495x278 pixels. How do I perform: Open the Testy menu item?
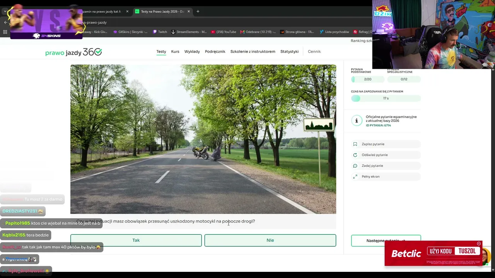coord(161,51)
